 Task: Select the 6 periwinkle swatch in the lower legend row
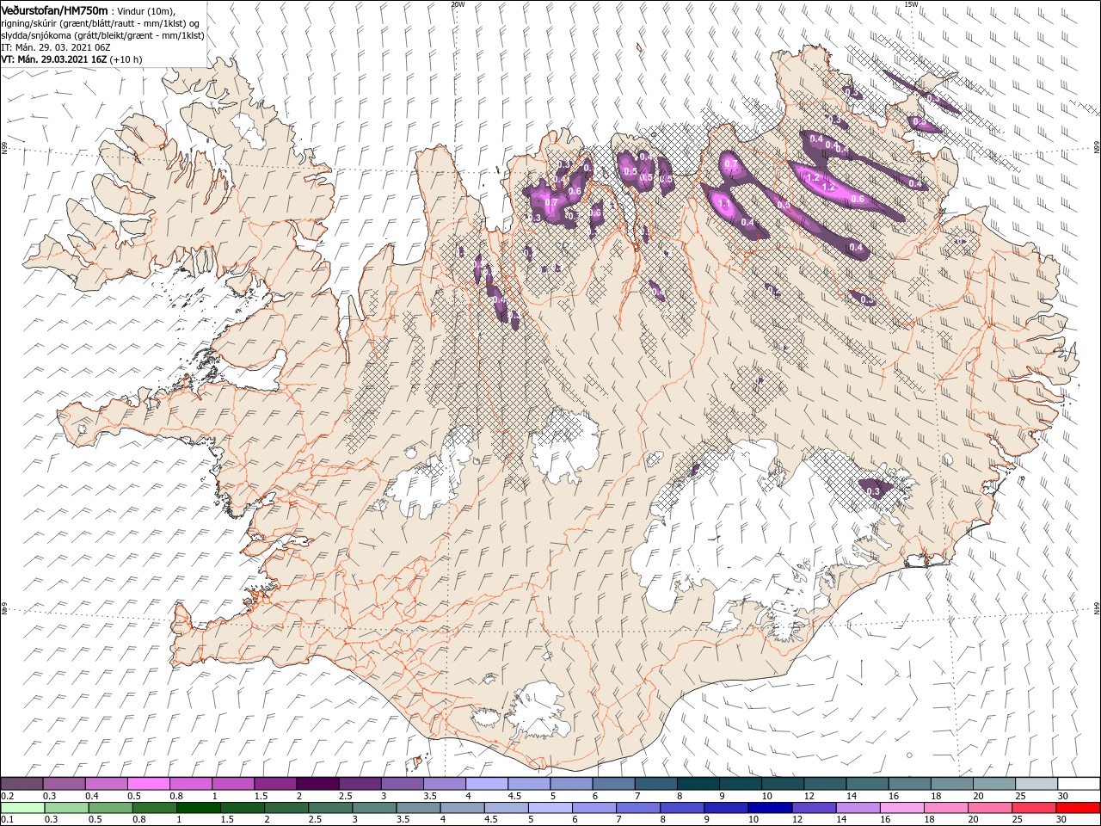tap(594, 808)
